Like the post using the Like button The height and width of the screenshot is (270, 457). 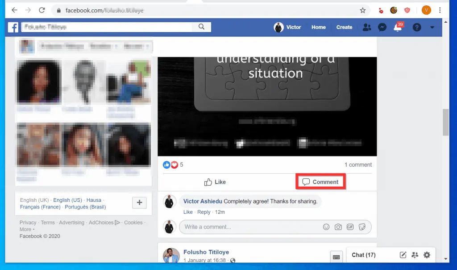pos(215,182)
